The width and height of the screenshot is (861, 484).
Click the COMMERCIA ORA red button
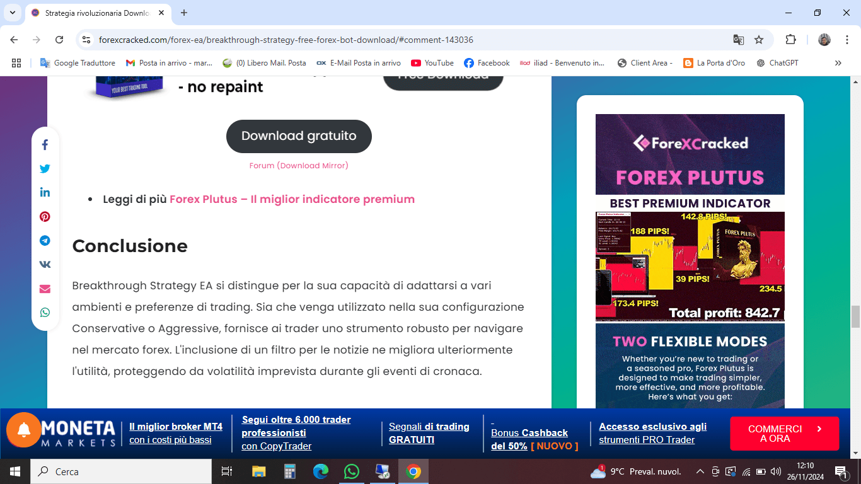[x=784, y=434]
